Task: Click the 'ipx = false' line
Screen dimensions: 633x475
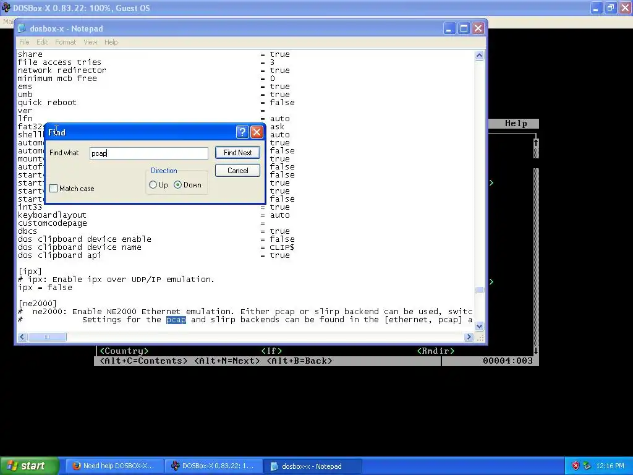Action: click(45, 288)
